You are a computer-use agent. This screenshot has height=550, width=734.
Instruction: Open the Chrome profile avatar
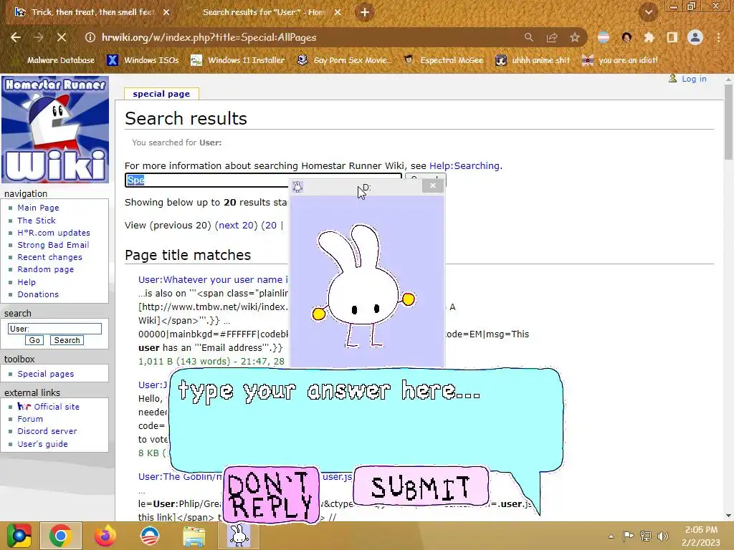tap(695, 37)
